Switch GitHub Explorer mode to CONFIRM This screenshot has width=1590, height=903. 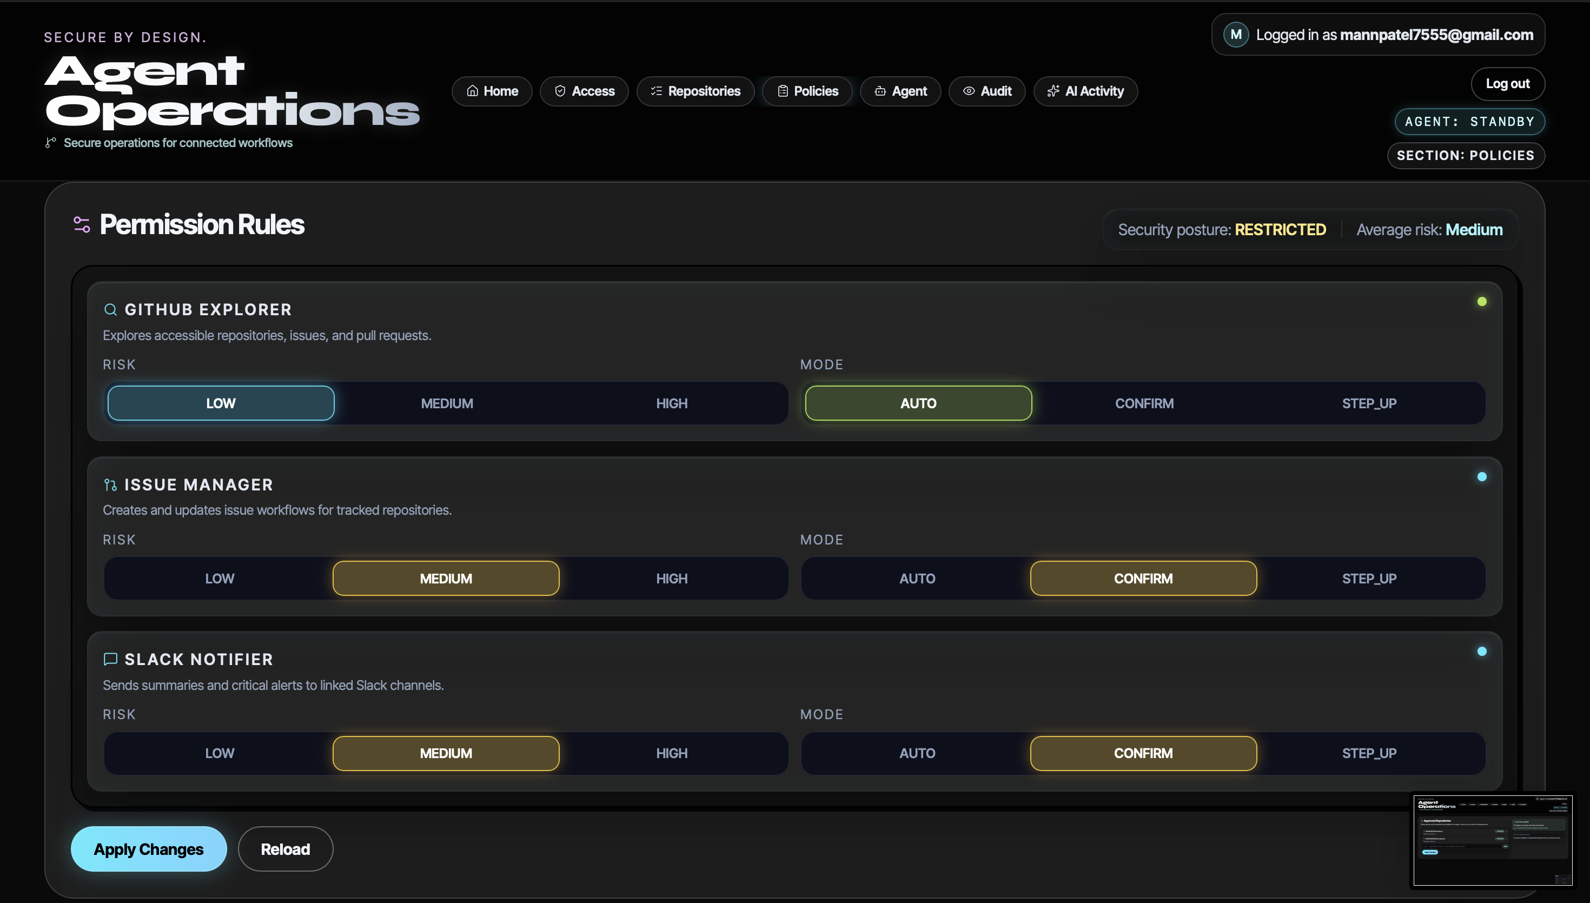1143,404
